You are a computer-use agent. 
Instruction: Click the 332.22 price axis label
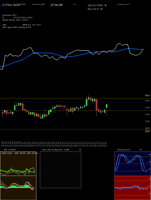pyautogui.click(x=147, y=121)
